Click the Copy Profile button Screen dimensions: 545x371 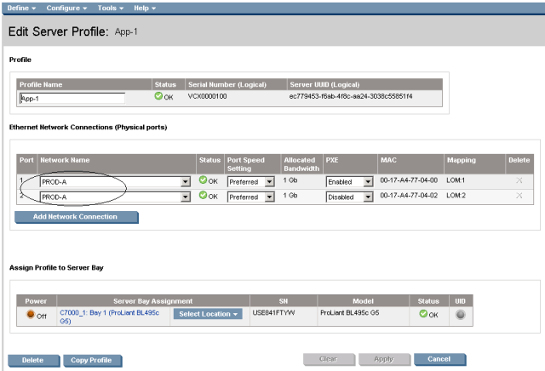point(92,360)
